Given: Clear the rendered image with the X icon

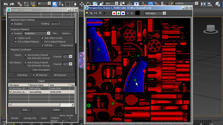Looking at the screenshot, I should click(x=105, y=13).
